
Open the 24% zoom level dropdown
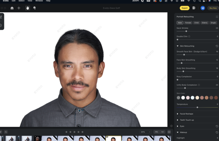click(145, 132)
